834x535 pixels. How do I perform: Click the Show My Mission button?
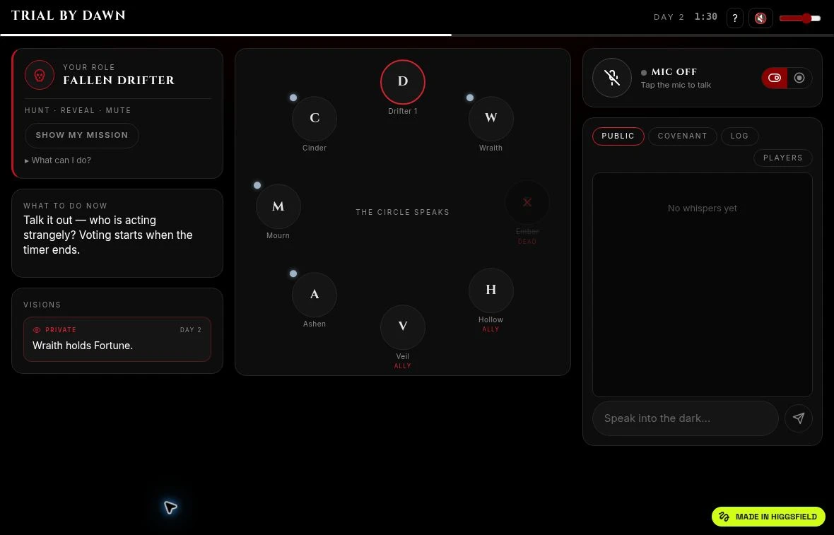tap(82, 135)
